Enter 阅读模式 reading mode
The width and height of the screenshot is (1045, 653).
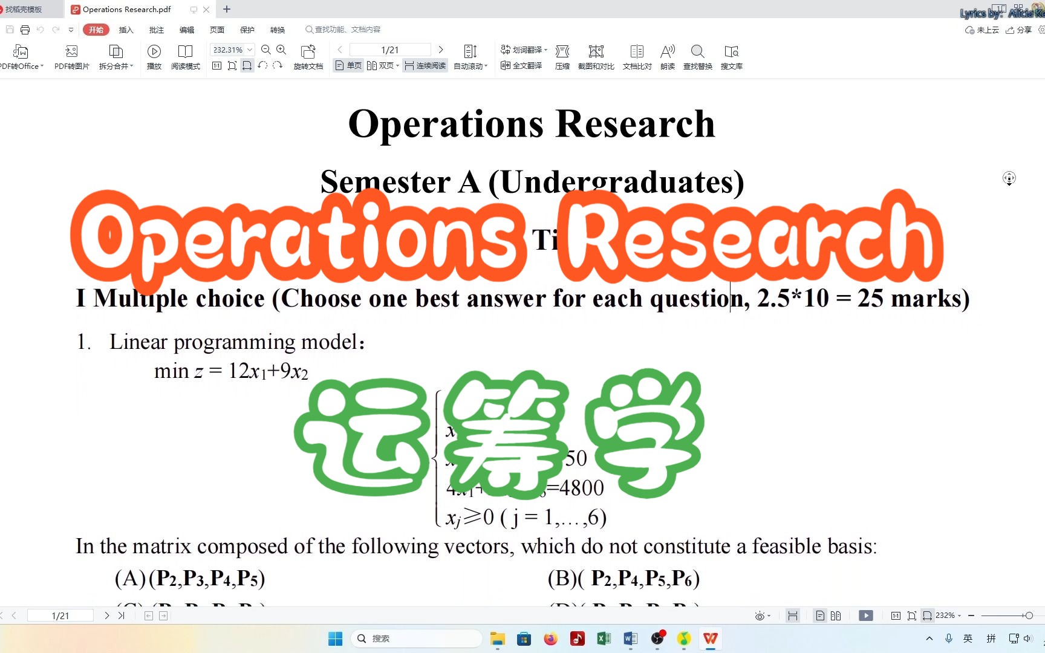click(185, 57)
